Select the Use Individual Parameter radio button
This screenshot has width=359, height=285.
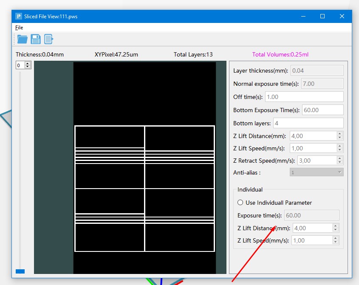(240, 203)
